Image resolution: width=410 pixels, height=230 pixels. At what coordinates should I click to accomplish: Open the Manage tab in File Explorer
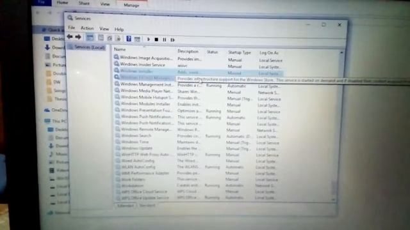[131, 5]
